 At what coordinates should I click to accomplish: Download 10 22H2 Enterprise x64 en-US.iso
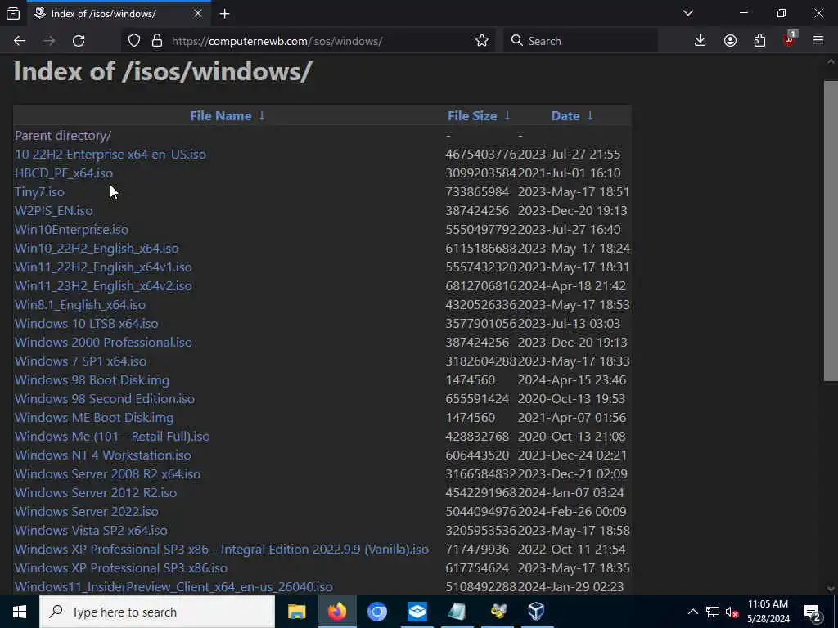coord(110,155)
